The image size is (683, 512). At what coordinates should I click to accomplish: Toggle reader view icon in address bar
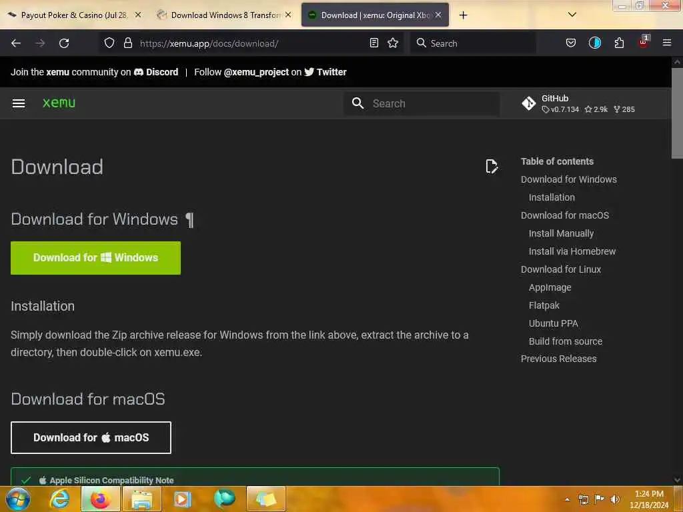374,43
